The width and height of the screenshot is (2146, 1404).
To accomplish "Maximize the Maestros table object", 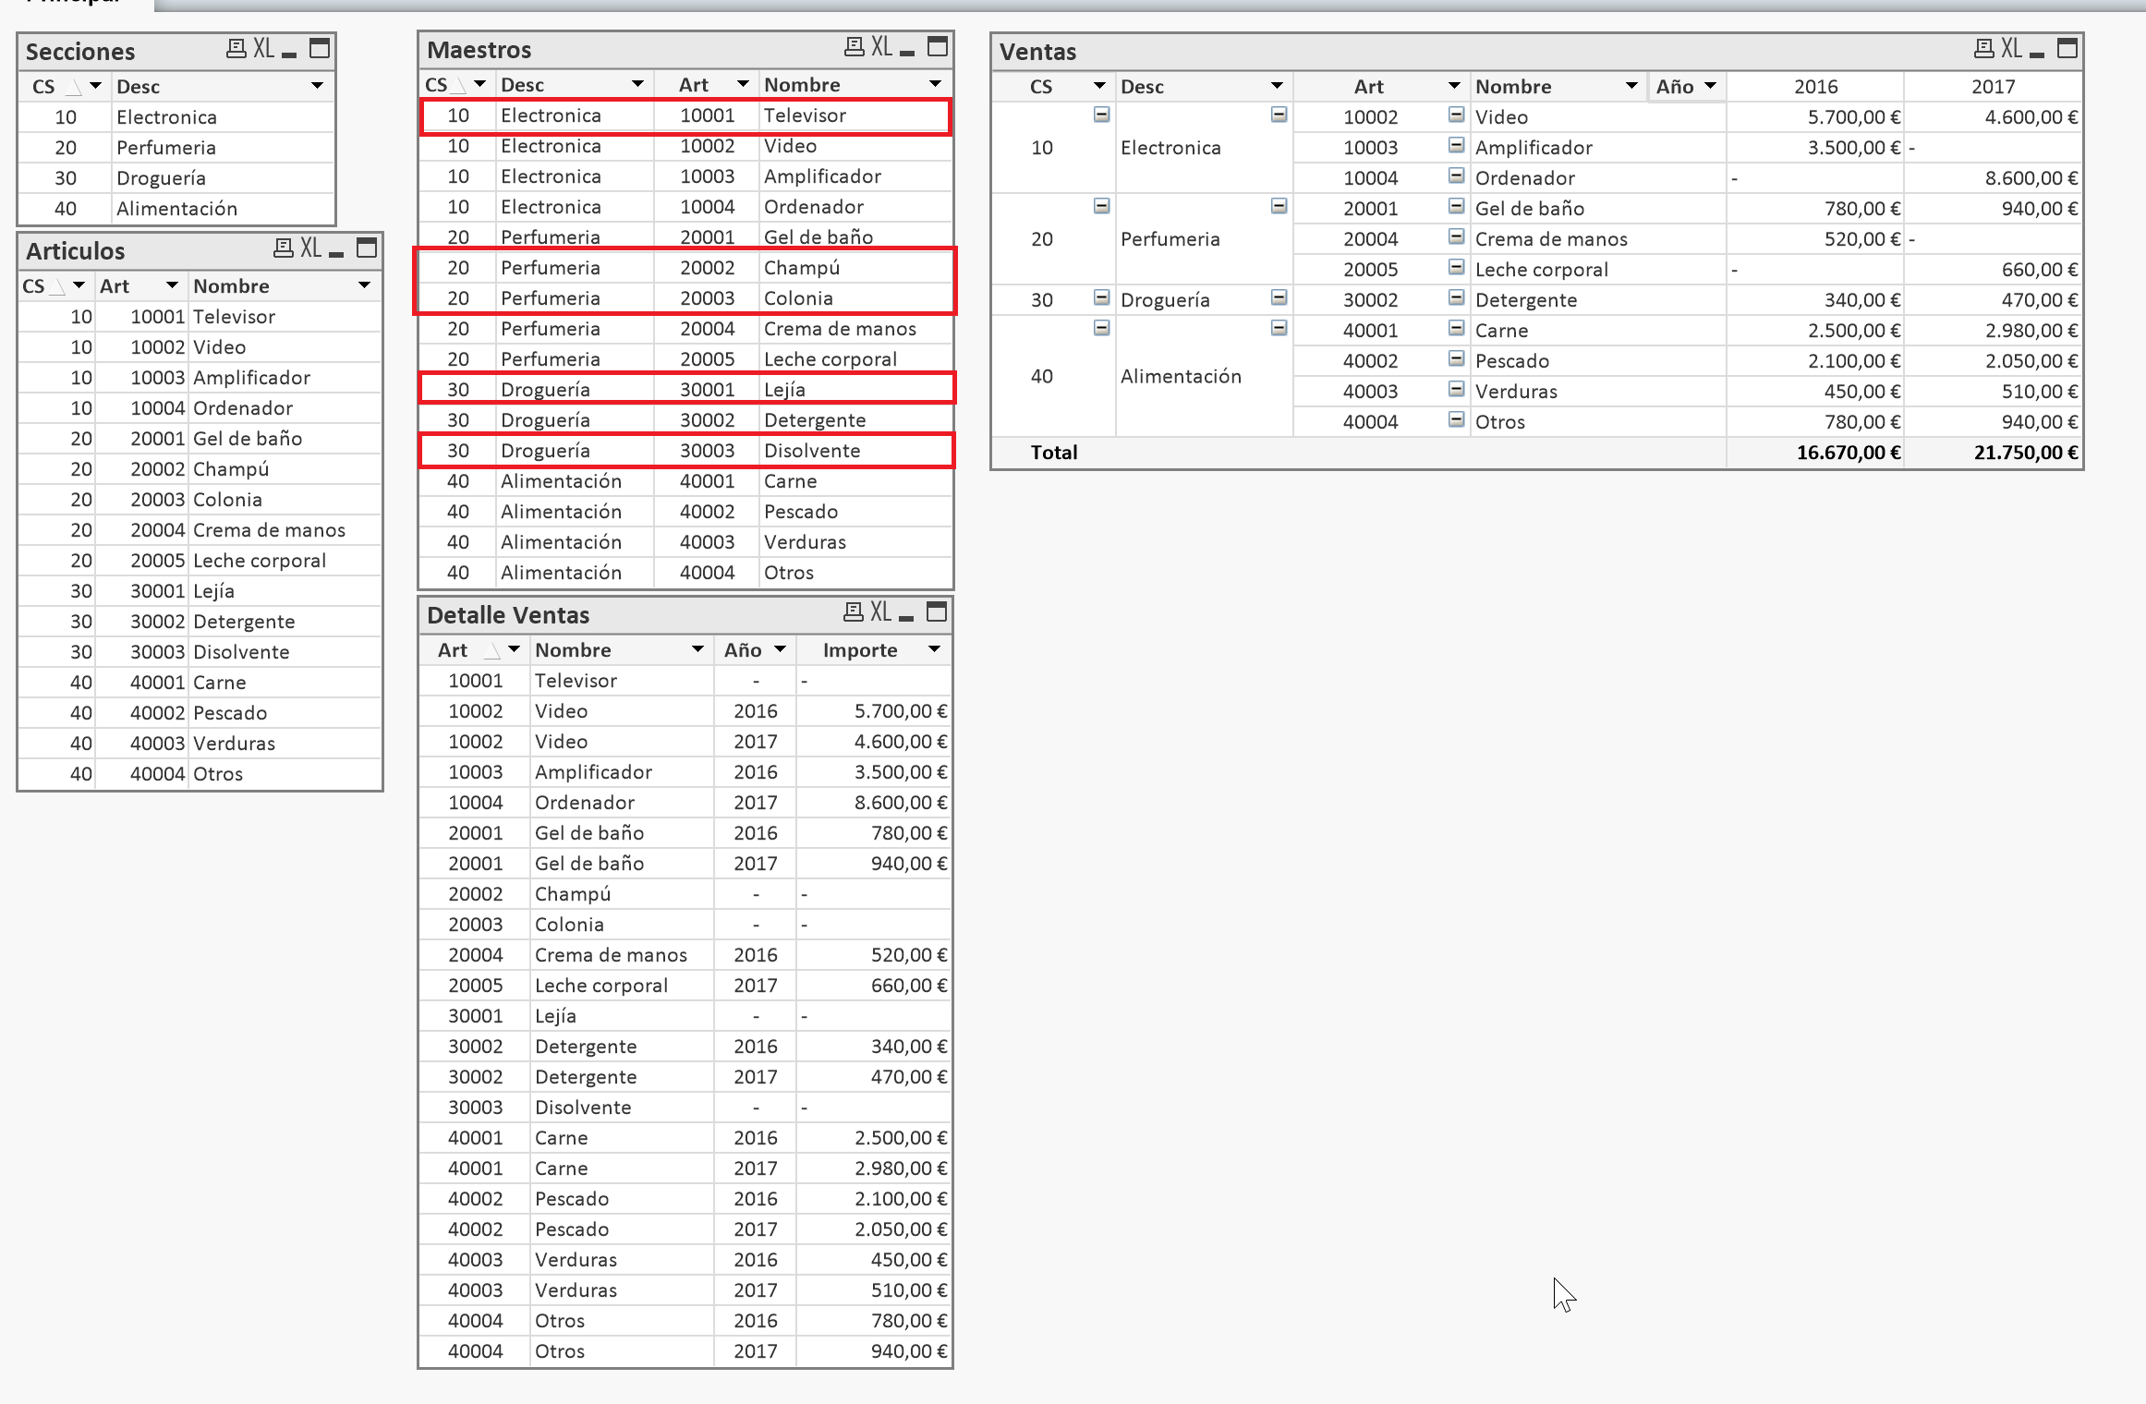I will pyautogui.click(x=938, y=47).
